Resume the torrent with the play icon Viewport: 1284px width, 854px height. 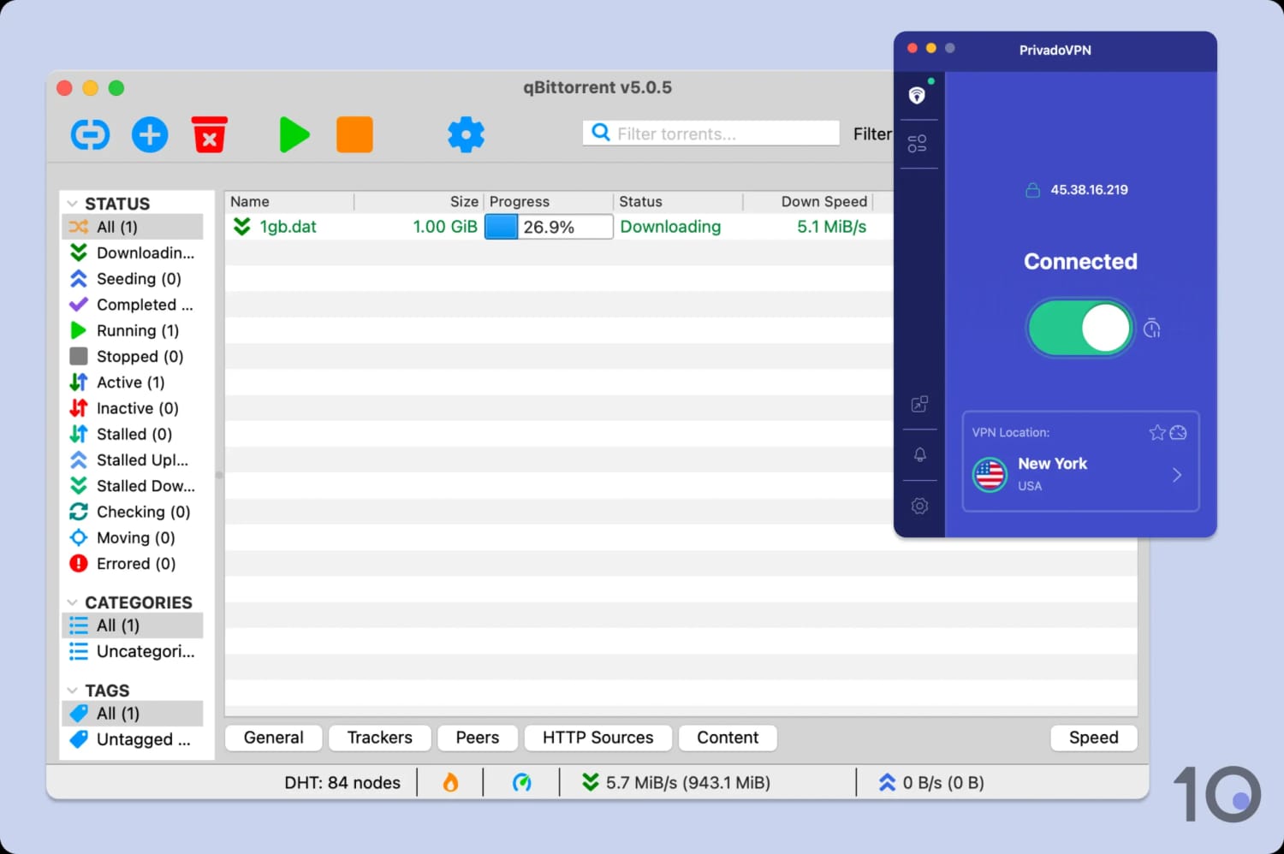(x=294, y=134)
